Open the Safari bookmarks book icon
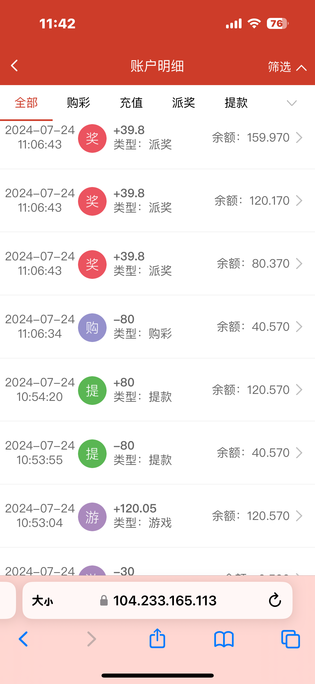This screenshot has width=315, height=684. coord(224,639)
